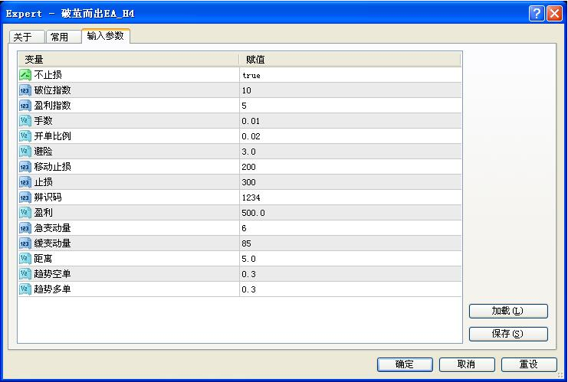Select the 0.3 value of 趋势多单

249,289
